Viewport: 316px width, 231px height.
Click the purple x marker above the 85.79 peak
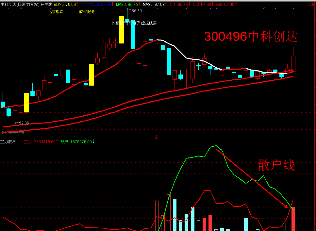[x=127, y=8]
